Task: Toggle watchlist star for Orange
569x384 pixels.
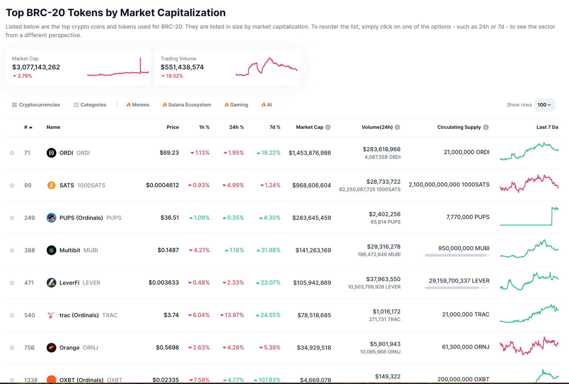Action: tap(12, 348)
